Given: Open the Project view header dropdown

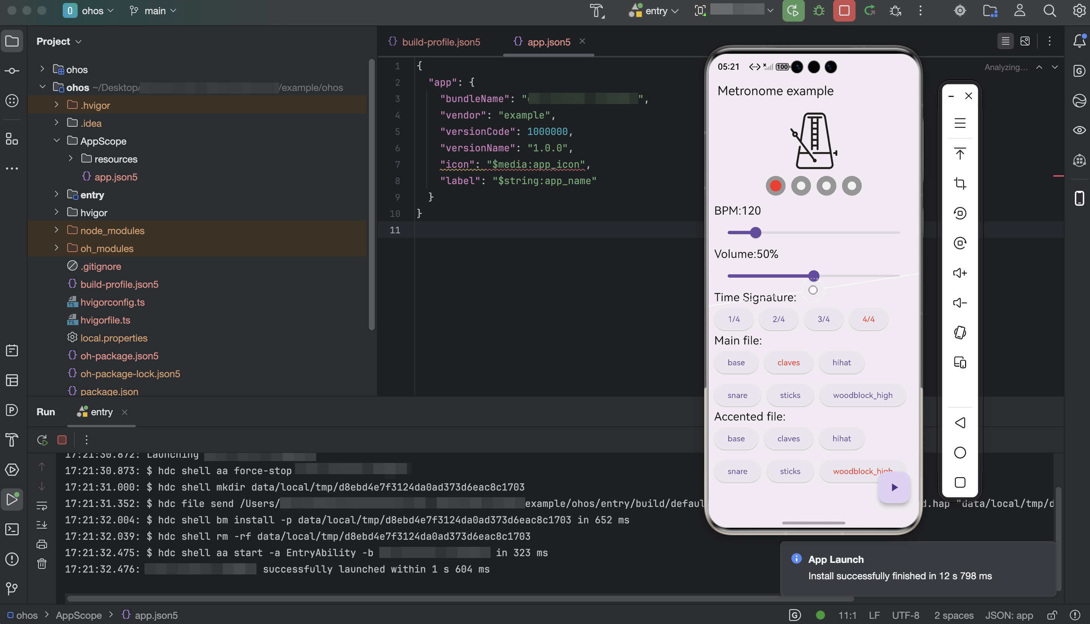Looking at the screenshot, I should click(x=59, y=41).
